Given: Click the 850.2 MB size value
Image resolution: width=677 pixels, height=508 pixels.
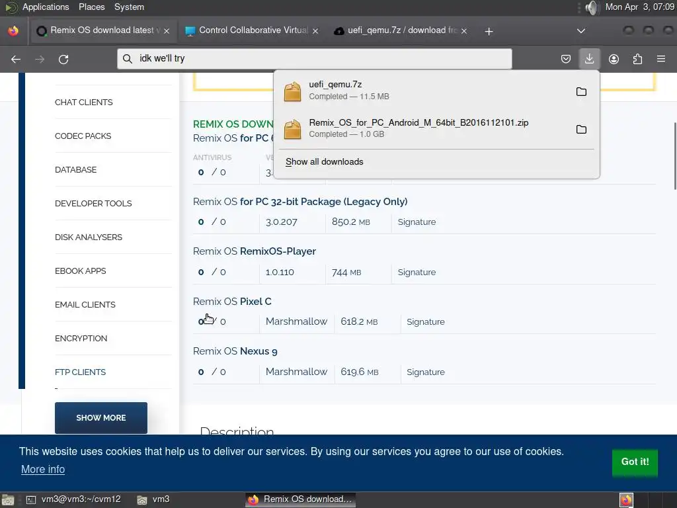Looking at the screenshot, I should point(350,222).
